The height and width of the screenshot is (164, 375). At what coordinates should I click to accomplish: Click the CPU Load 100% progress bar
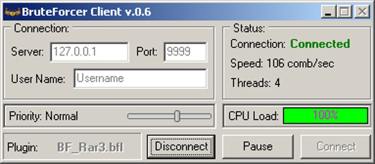point(325,116)
